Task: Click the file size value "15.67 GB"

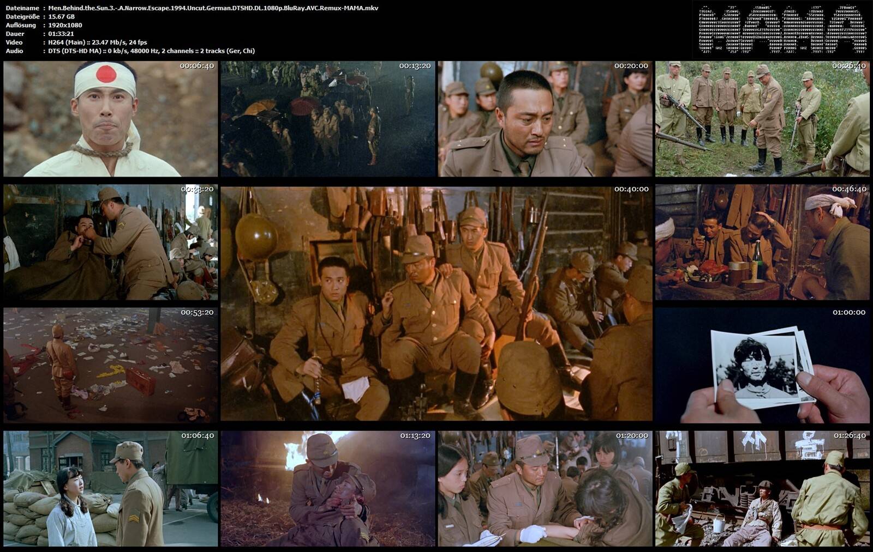Action: pyautogui.click(x=62, y=17)
